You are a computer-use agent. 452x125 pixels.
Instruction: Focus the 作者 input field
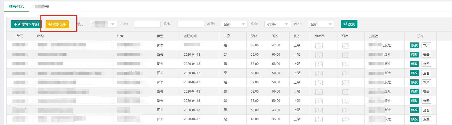(x=190, y=24)
